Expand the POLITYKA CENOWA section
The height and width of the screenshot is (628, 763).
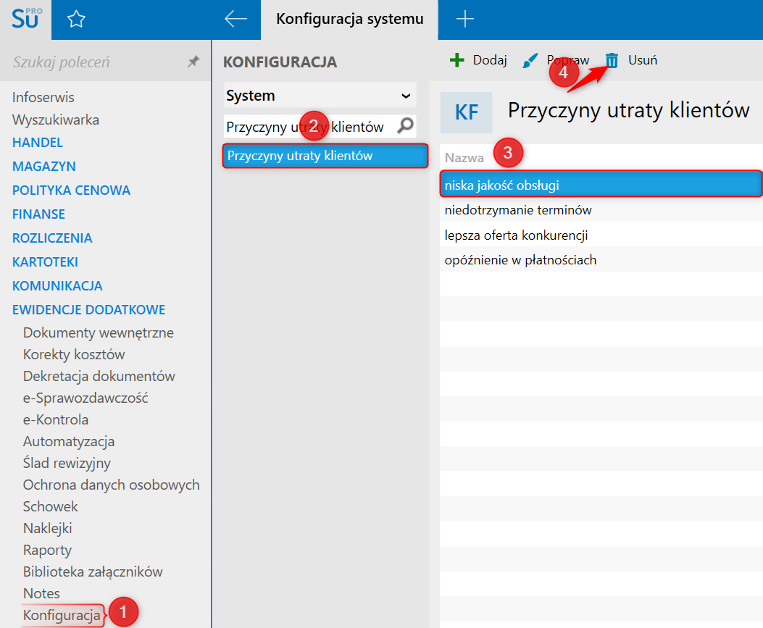tap(71, 191)
